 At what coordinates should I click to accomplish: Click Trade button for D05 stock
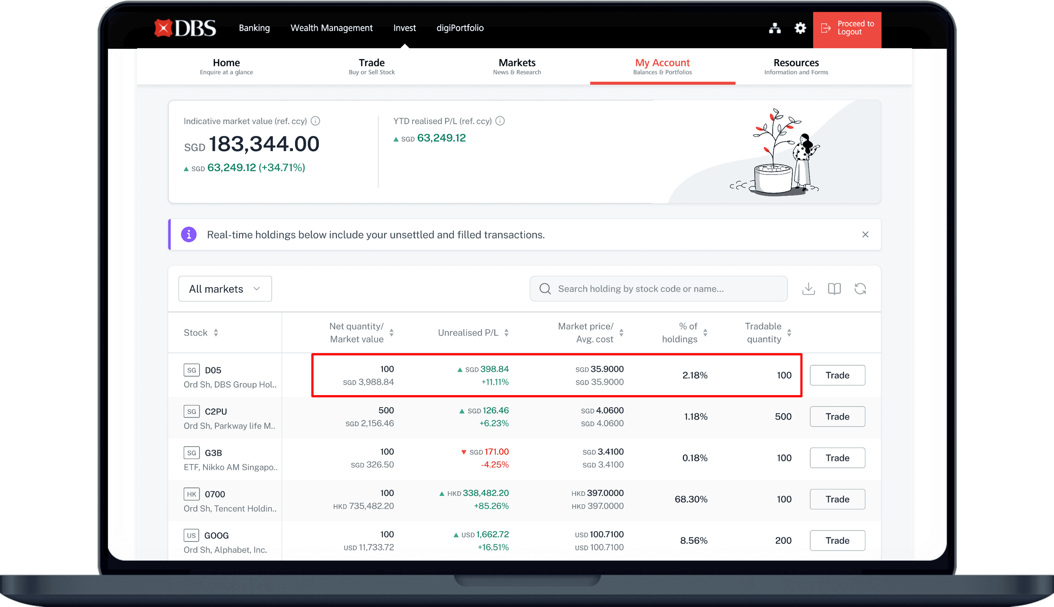tap(837, 375)
